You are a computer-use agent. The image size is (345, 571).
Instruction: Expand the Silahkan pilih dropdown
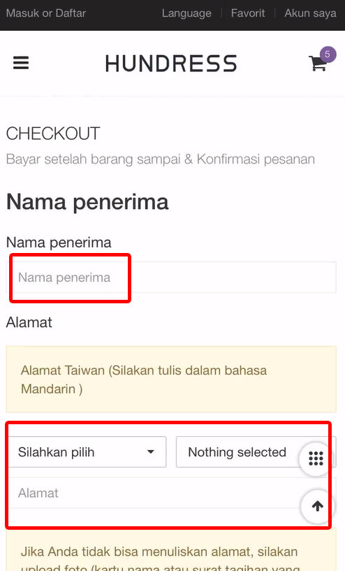(87, 452)
